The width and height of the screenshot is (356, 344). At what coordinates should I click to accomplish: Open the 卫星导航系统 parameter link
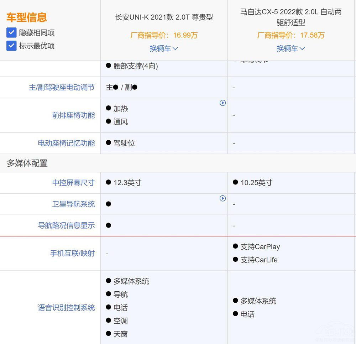point(73,204)
